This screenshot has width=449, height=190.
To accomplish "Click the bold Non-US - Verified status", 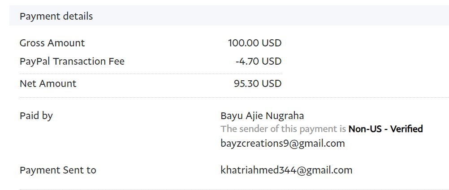I will [x=386, y=129].
